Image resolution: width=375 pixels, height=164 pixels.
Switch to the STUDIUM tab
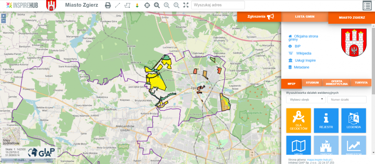click(312, 83)
